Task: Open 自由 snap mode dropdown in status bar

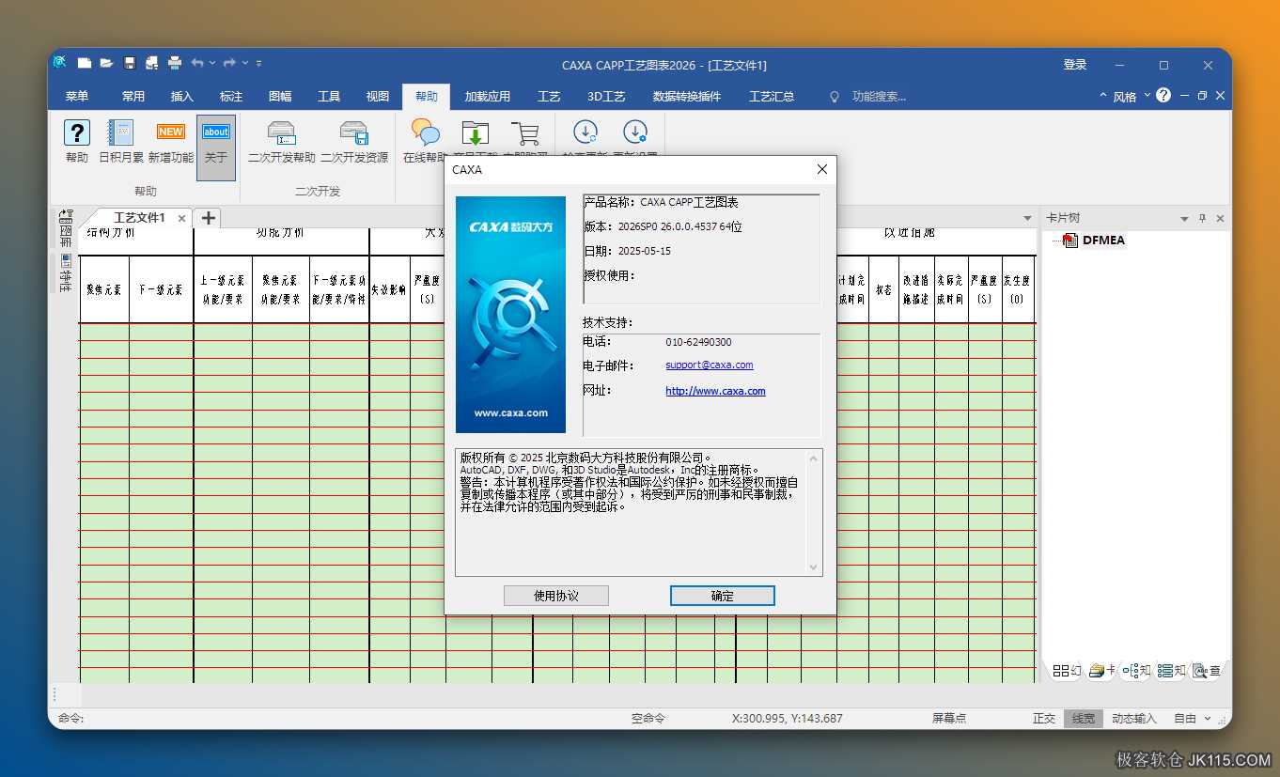Action: point(1209,719)
